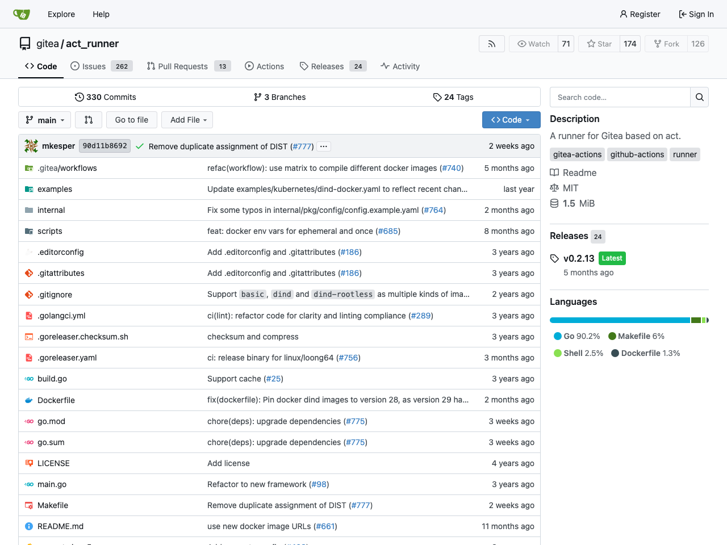
Task: Open pull request #777
Action: (x=302, y=146)
